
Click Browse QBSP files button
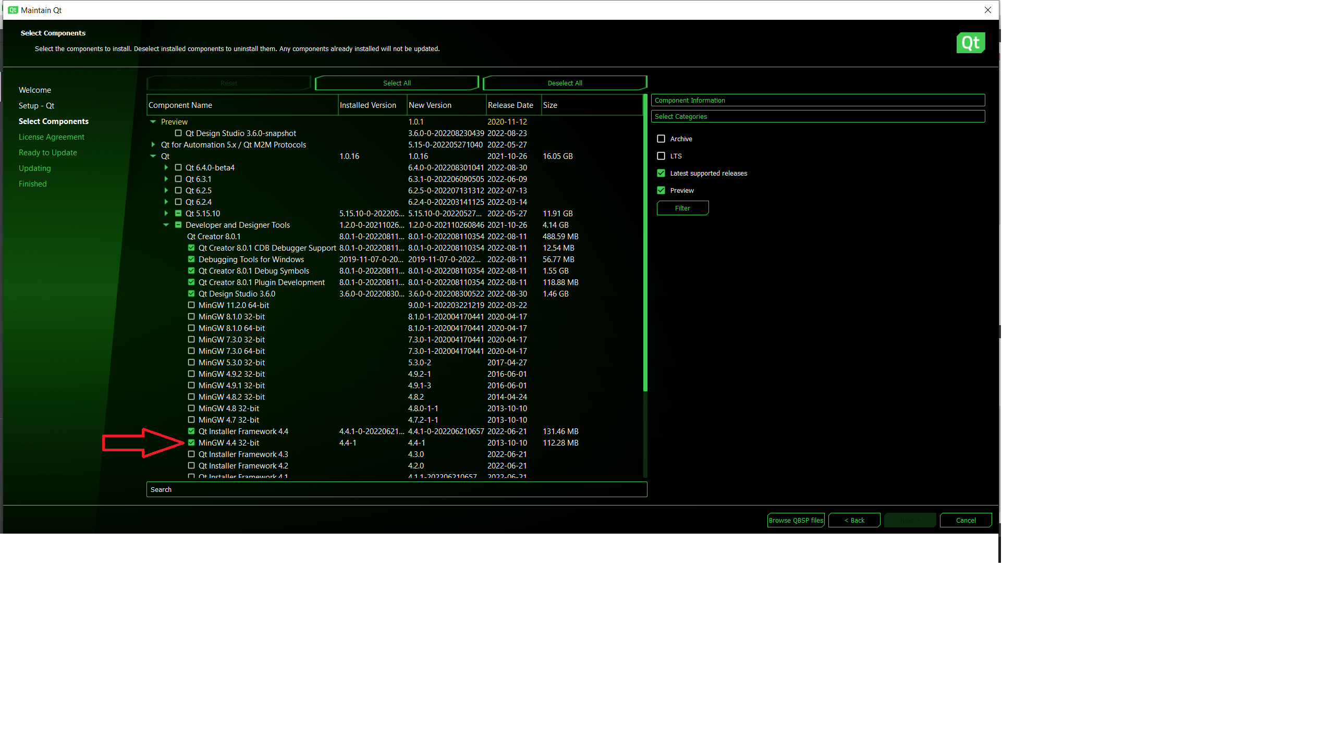click(796, 521)
